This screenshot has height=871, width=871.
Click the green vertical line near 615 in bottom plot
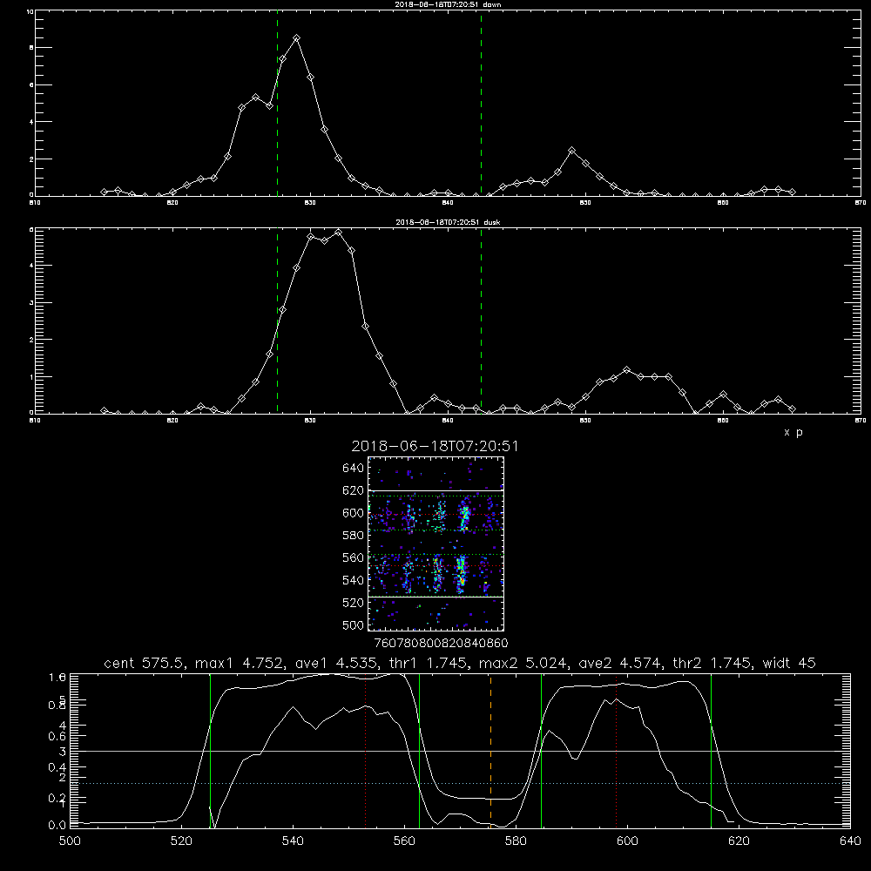coord(711,750)
